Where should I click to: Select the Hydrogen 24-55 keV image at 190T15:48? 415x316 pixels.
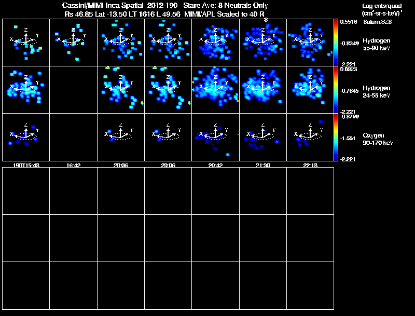click(x=26, y=90)
